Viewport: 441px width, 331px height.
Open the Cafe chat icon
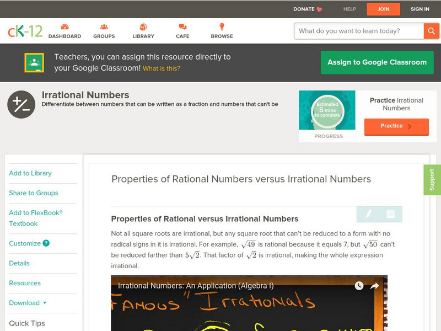click(182, 27)
